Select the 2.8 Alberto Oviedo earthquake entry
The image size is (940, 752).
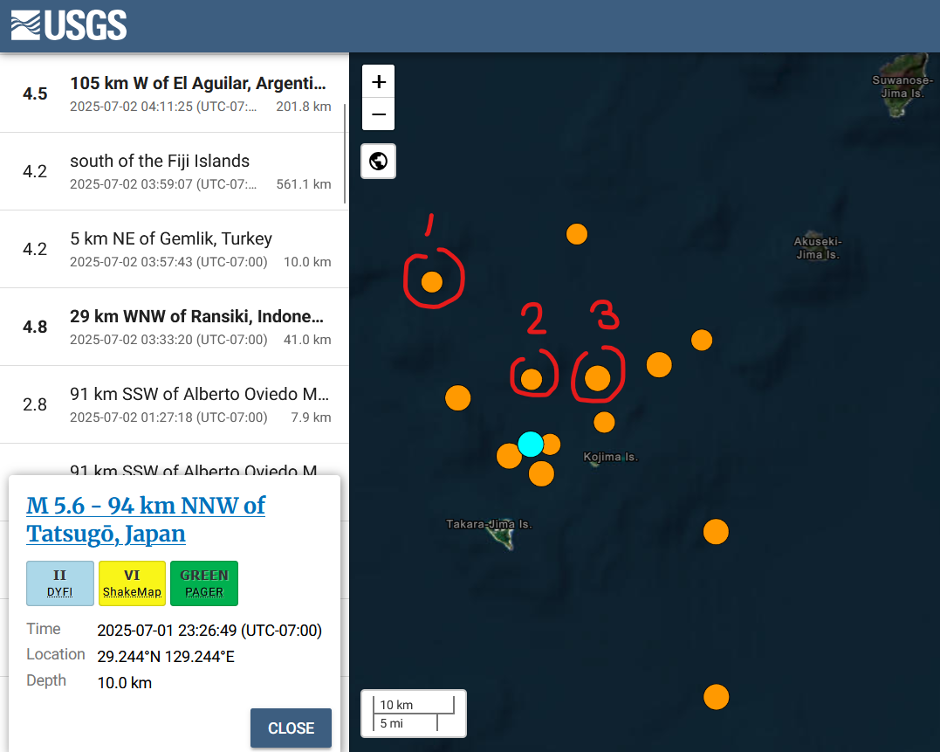(x=174, y=404)
